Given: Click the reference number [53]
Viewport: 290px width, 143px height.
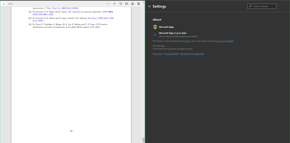Looking at the screenshot, I should point(30,18).
